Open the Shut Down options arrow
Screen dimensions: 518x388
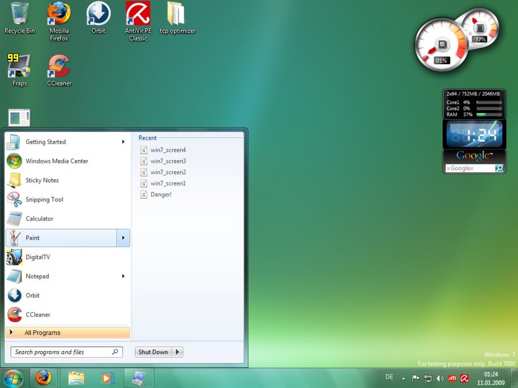177,352
